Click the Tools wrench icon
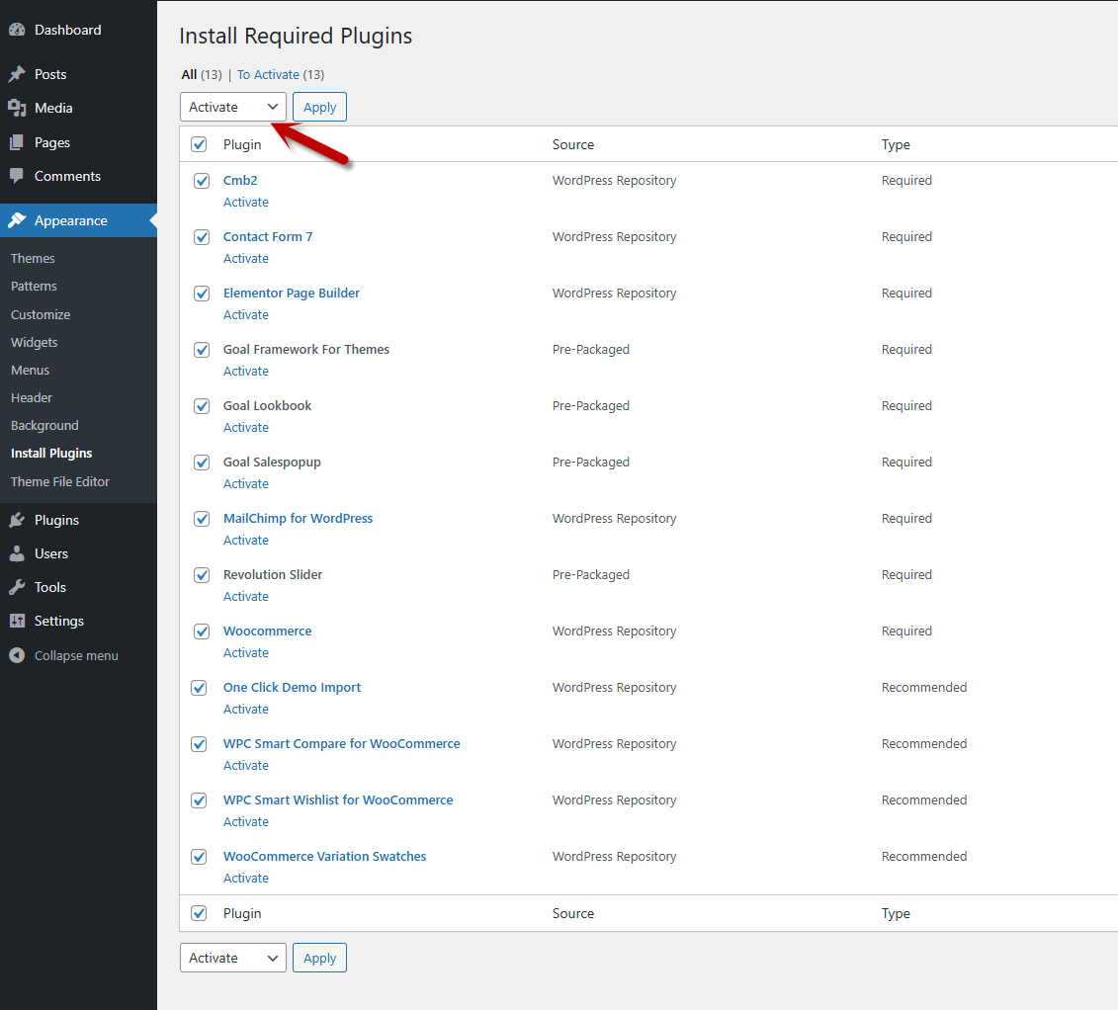Screen dimensions: 1118x1010 (x=17, y=587)
